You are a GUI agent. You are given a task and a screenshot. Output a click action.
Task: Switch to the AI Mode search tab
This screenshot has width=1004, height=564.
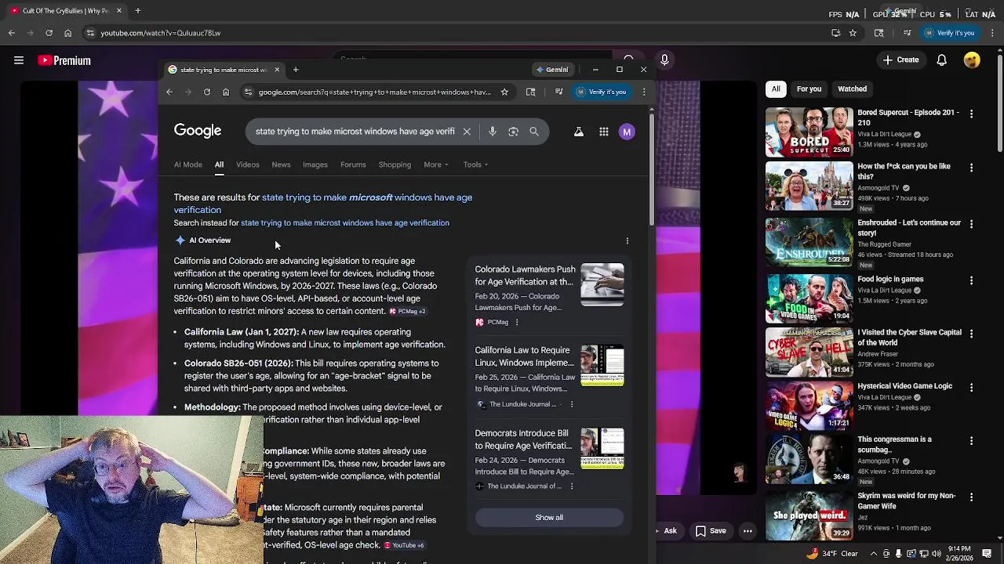coord(188,164)
